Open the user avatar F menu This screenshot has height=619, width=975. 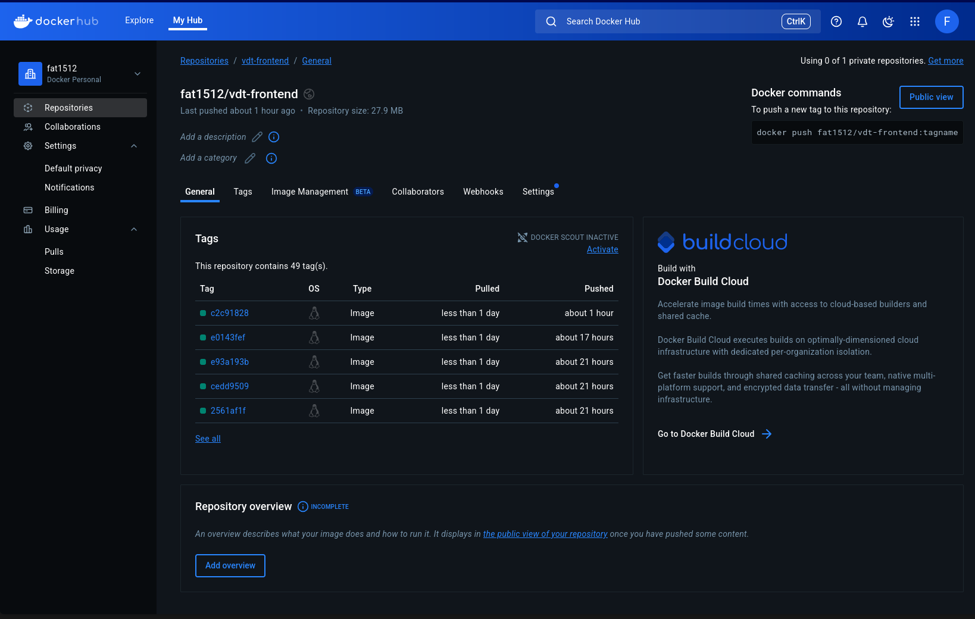[947, 21]
